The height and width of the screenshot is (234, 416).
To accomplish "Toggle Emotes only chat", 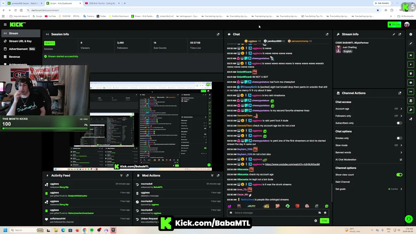I will [399, 138].
